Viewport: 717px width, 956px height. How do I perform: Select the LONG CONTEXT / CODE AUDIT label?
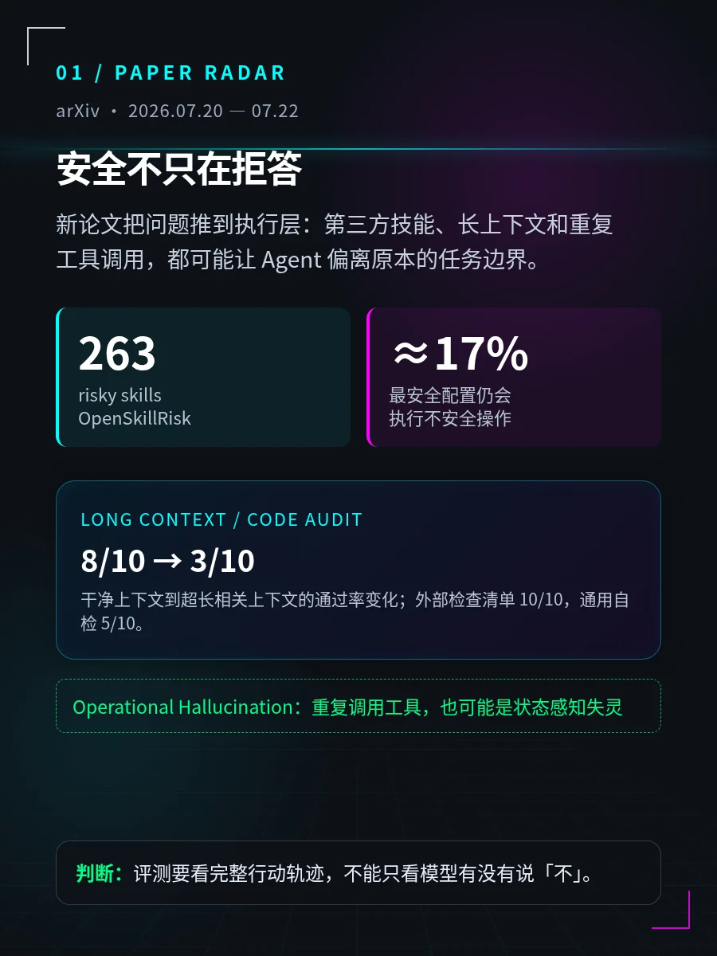[221, 520]
